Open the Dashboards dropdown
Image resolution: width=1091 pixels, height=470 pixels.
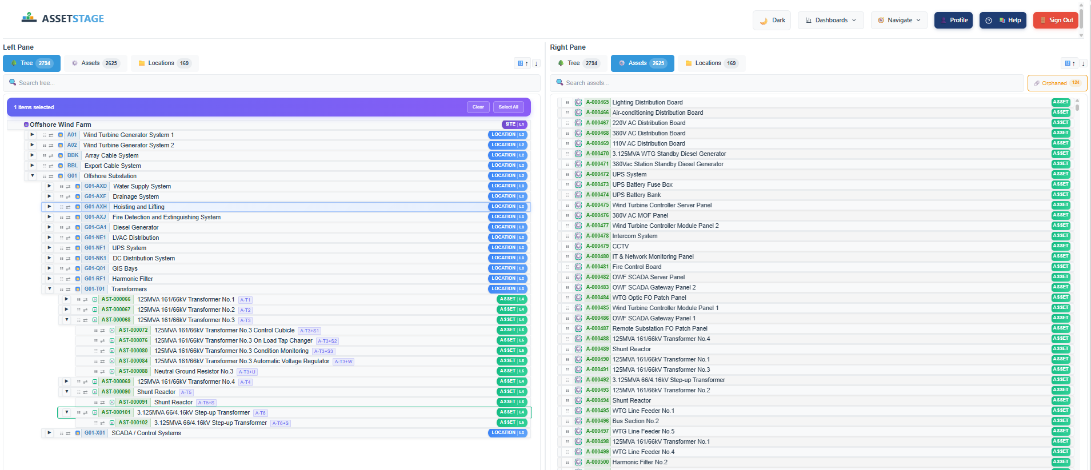(x=830, y=20)
